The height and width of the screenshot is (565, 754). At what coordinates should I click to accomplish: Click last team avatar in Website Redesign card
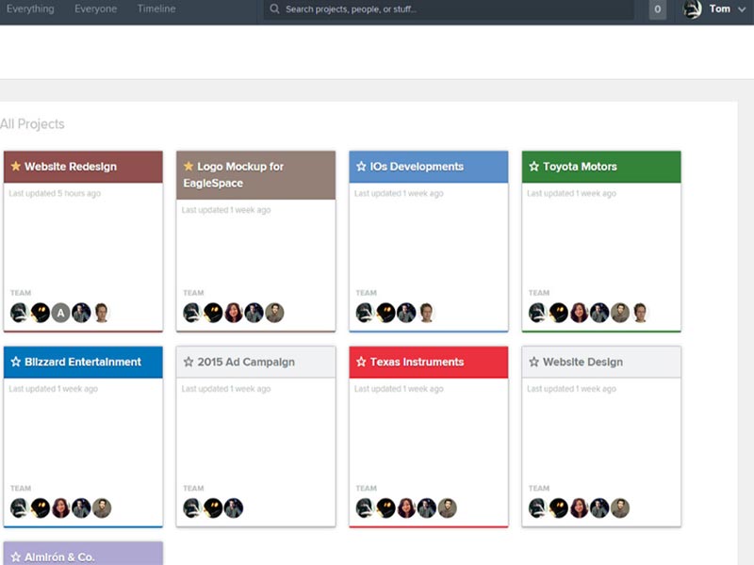[x=102, y=313]
